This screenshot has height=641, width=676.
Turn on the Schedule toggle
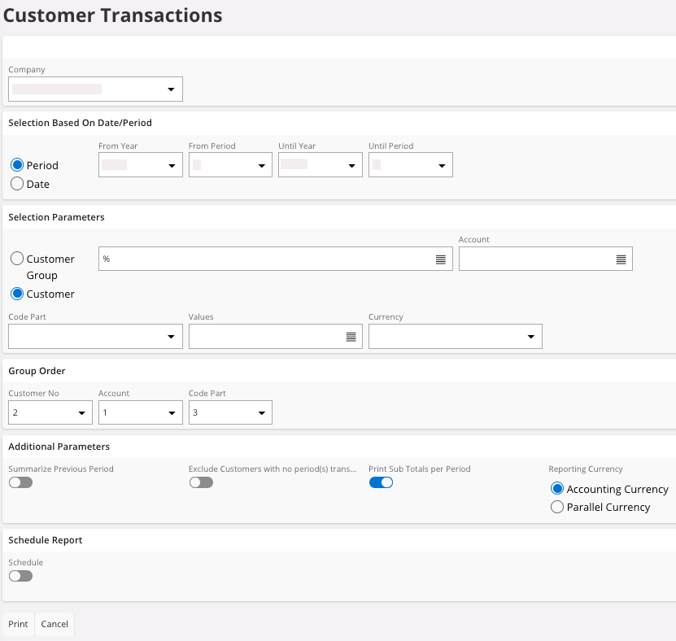[20, 576]
